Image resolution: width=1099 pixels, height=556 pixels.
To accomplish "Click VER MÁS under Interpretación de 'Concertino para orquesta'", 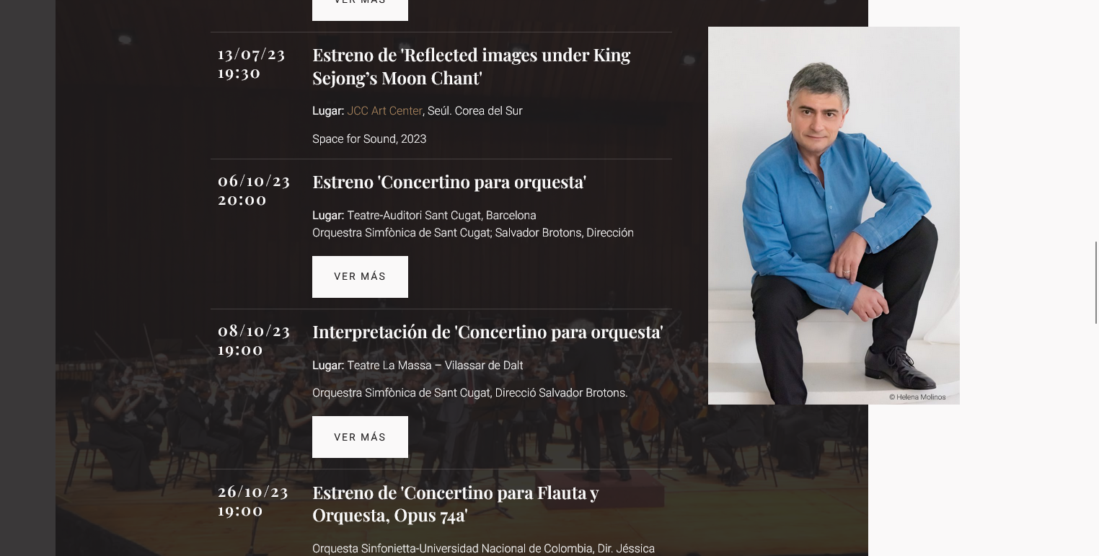I will 360,437.
